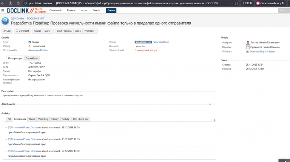290x162 pixels.
Task: Add an attachment with the plus icon
Action: [210, 104]
